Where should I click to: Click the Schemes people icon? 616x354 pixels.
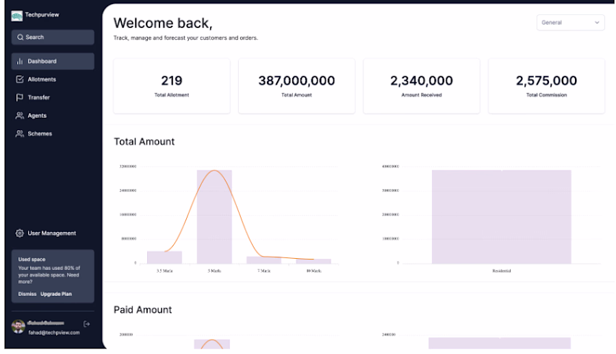20,134
